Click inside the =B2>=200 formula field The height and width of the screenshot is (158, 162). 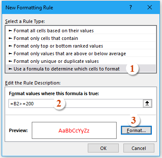coord(76,104)
